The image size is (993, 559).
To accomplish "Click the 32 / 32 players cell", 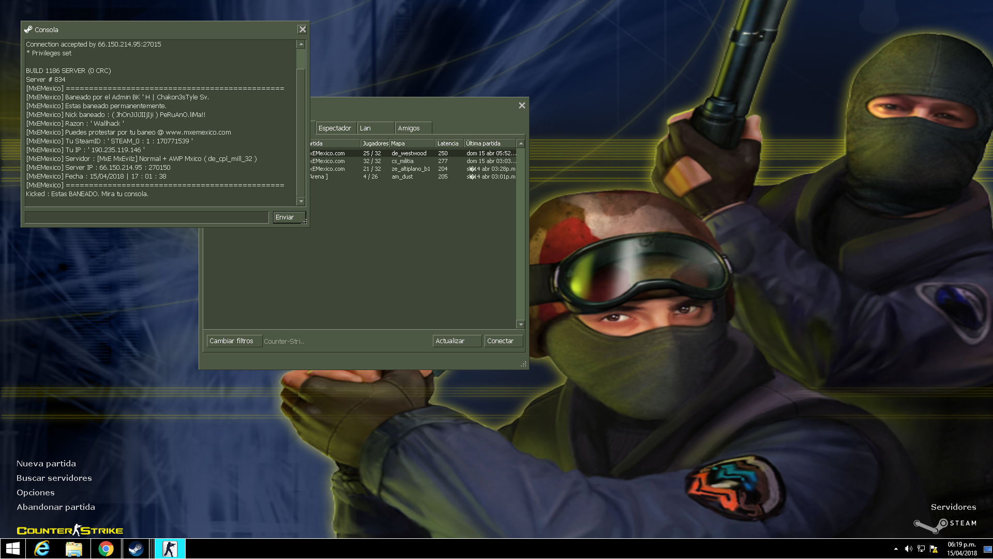I will click(372, 161).
